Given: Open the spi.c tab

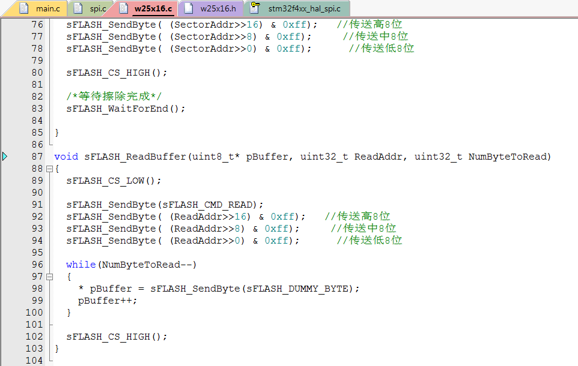Looking at the screenshot, I should coord(91,8).
